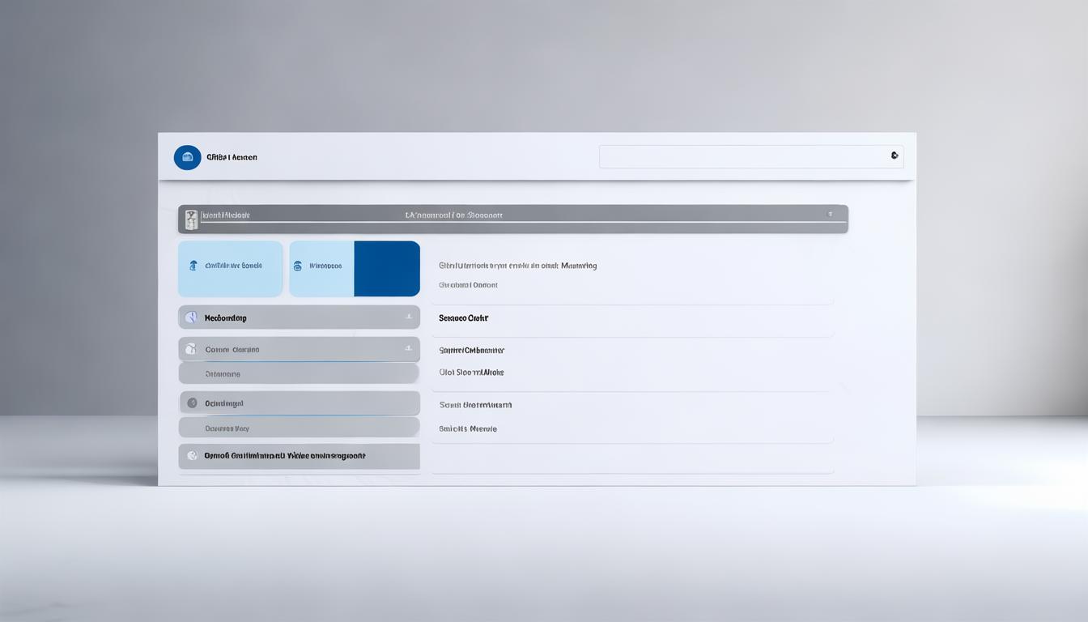Click the clock icon in the first sidebar row
The height and width of the screenshot is (622, 1088).
[191, 317]
